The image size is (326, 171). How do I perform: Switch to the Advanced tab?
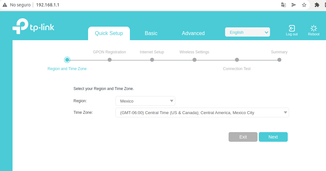coord(193,33)
